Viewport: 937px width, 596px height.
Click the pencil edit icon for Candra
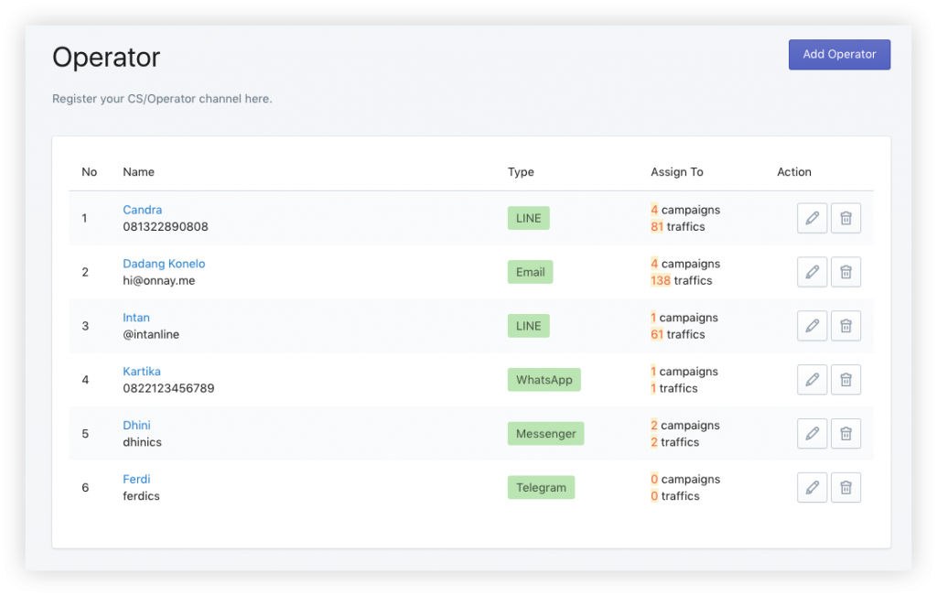[x=812, y=218]
